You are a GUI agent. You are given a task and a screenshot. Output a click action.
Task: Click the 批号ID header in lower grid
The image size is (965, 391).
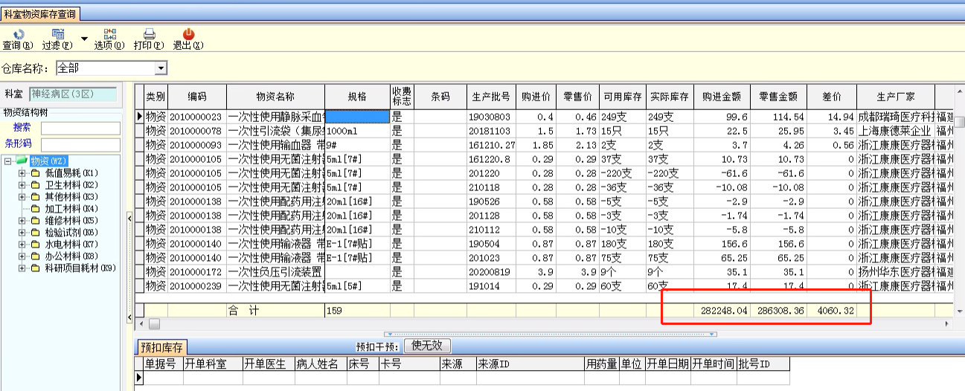tap(763, 363)
